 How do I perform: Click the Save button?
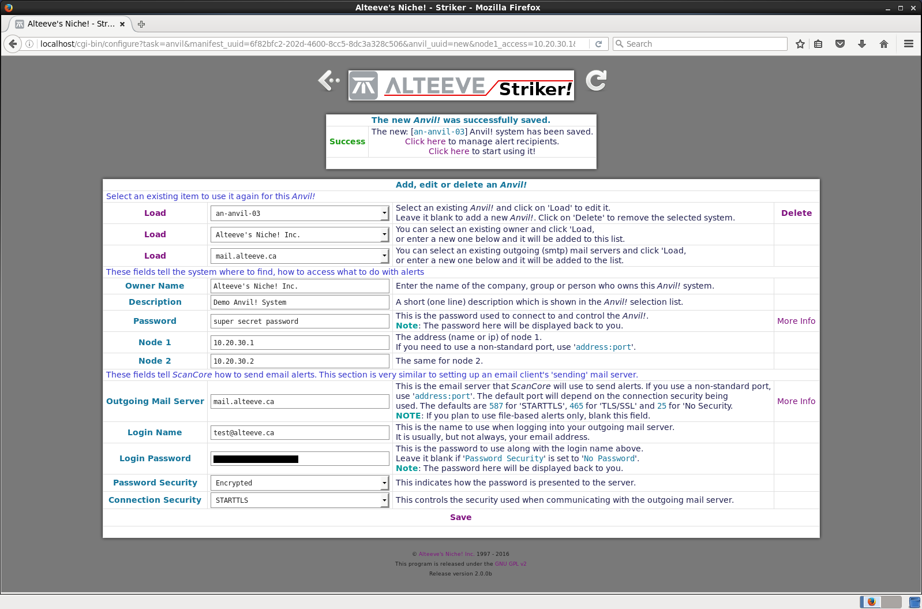[461, 517]
